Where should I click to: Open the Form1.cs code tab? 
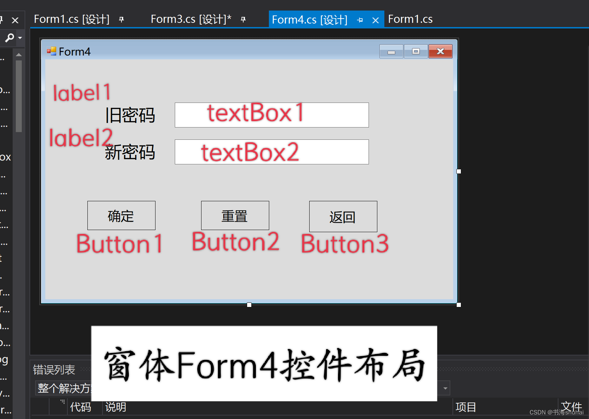point(410,19)
